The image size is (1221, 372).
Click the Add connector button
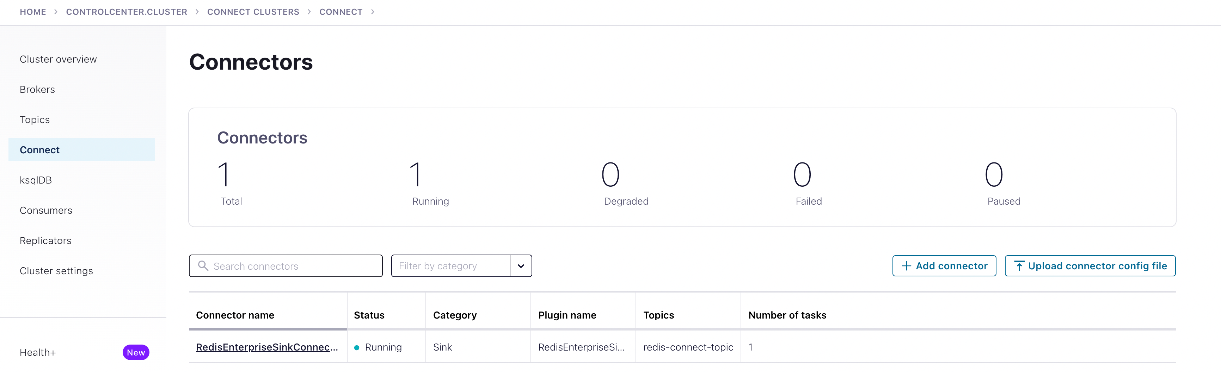pyautogui.click(x=944, y=266)
